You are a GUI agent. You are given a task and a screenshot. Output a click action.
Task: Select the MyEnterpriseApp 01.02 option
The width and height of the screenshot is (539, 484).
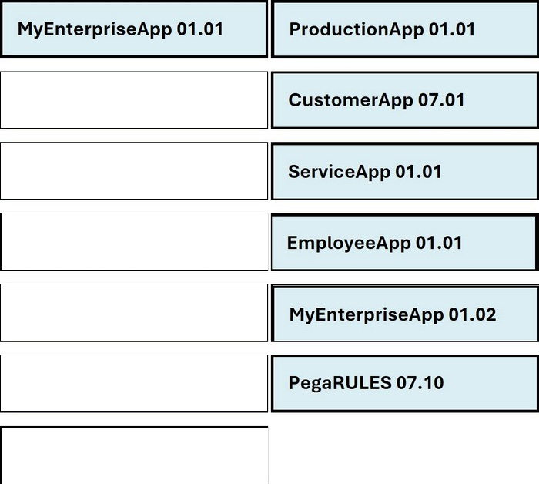[405, 314]
